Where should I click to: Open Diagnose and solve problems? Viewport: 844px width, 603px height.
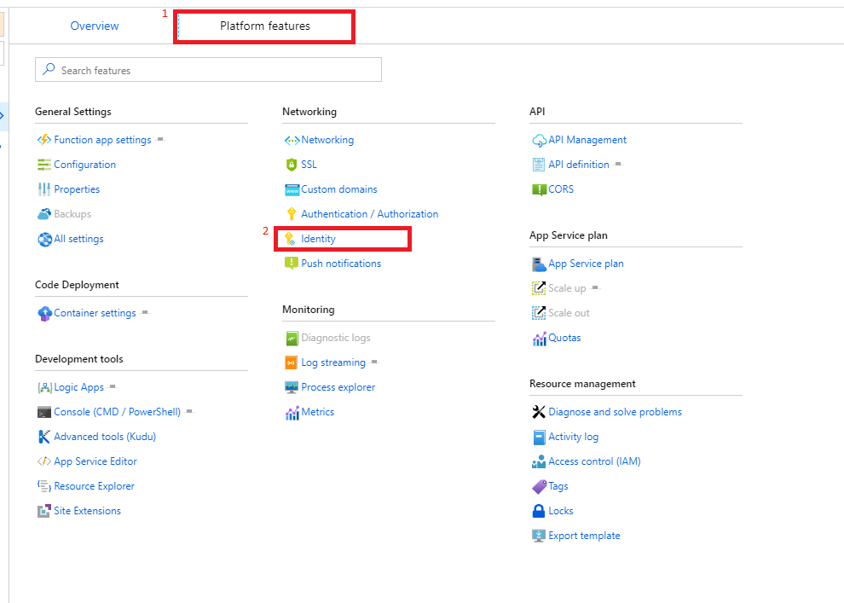point(615,412)
